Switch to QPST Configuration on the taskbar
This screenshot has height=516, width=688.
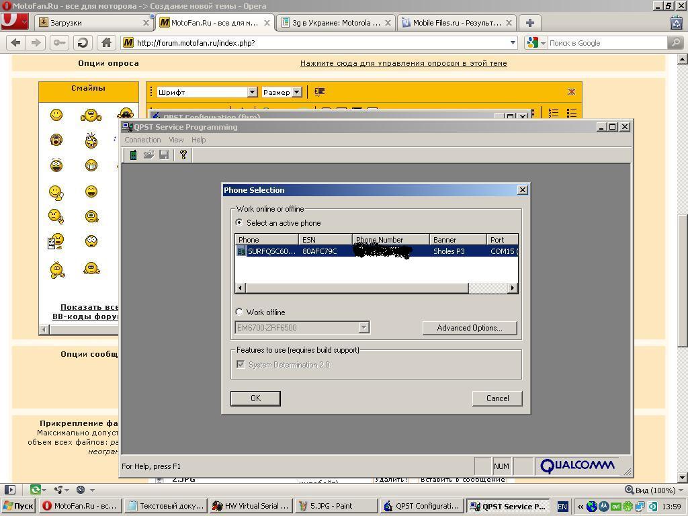422,506
